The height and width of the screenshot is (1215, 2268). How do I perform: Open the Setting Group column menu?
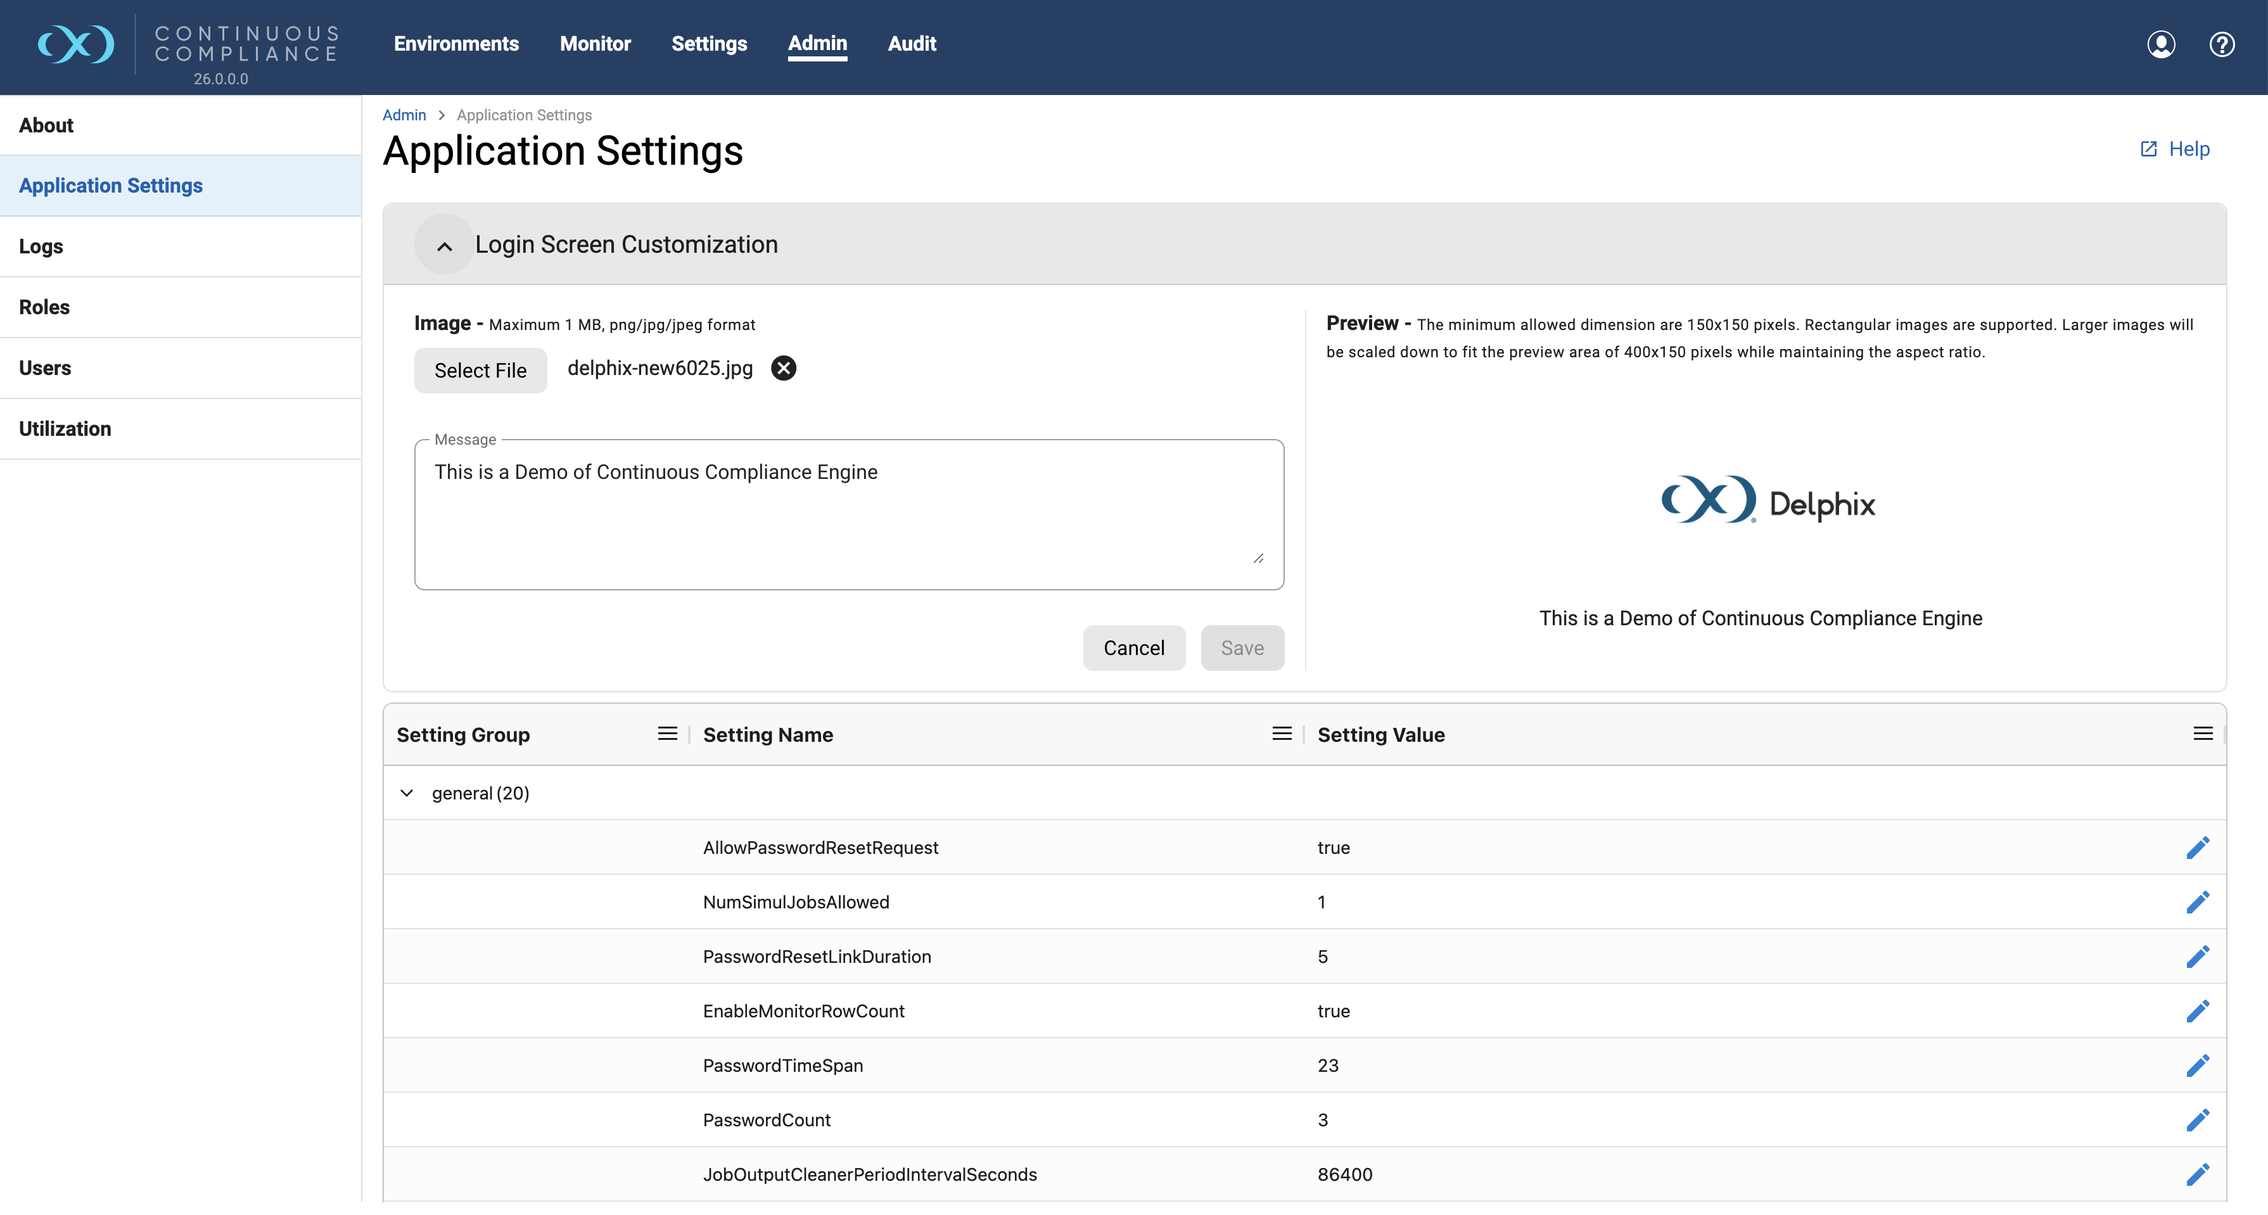click(667, 734)
